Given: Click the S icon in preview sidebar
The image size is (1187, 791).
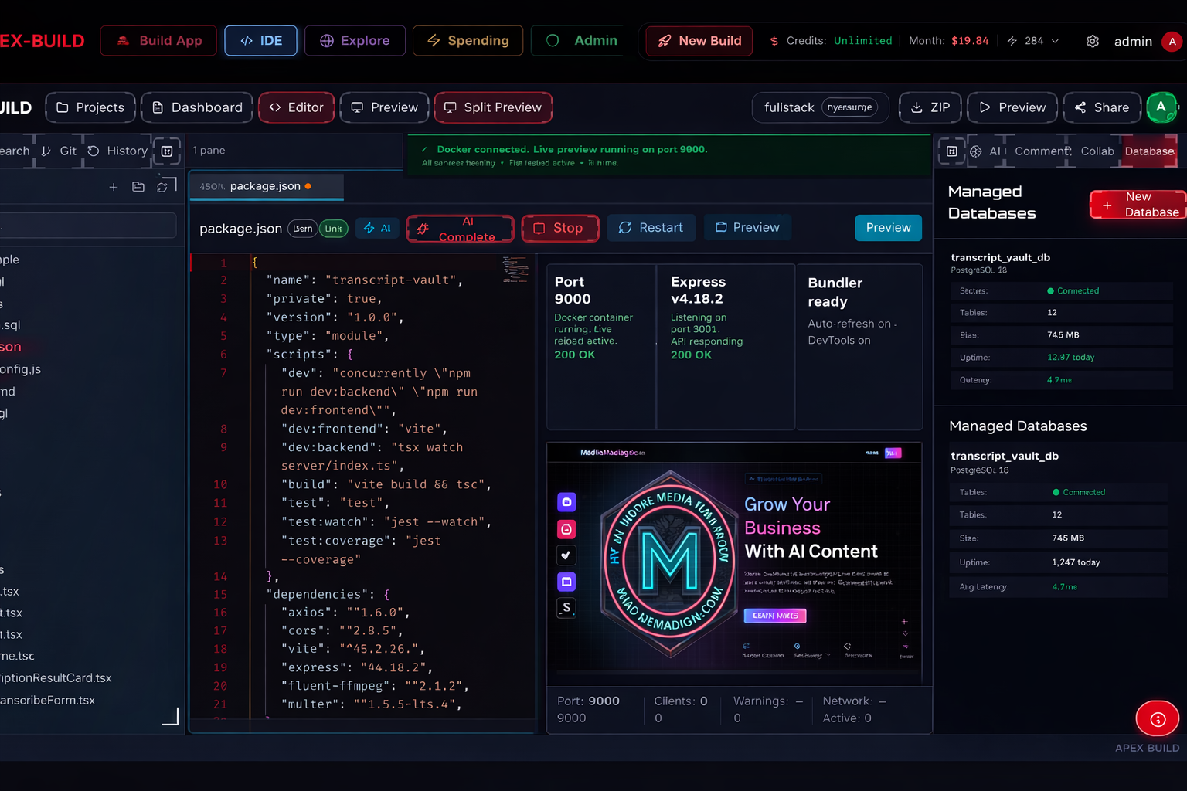Looking at the screenshot, I should [566, 608].
